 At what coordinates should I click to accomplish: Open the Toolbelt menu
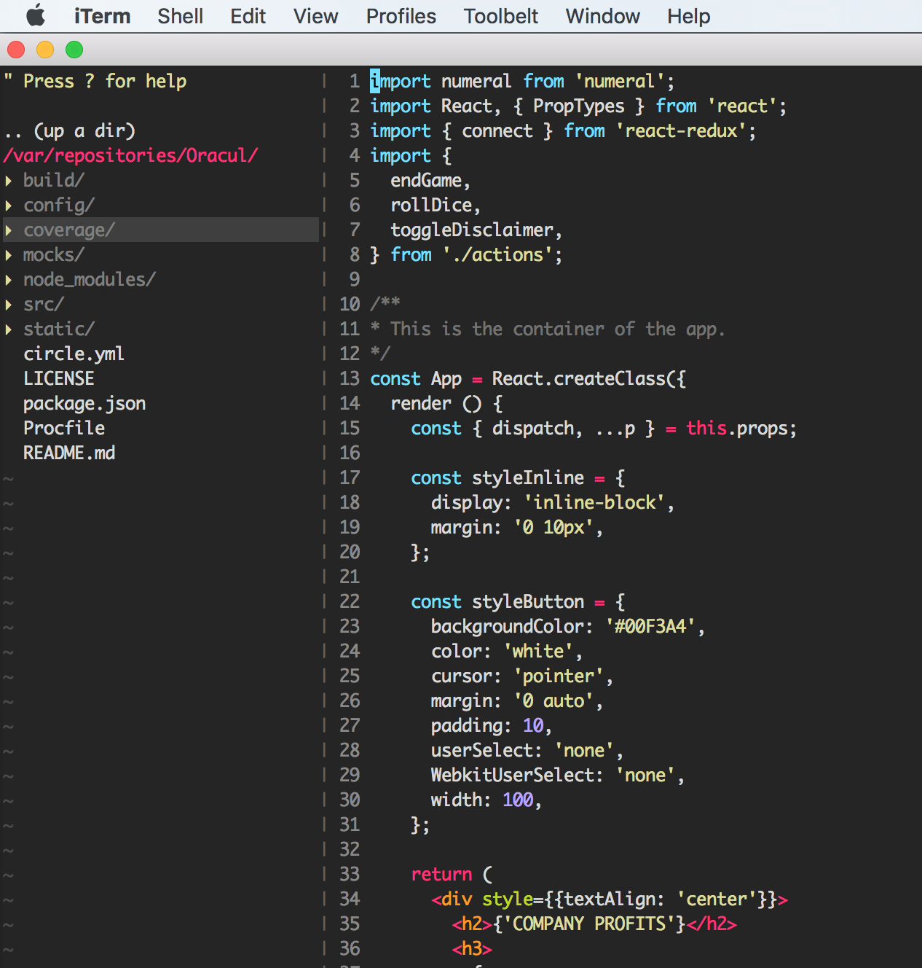(500, 16)
